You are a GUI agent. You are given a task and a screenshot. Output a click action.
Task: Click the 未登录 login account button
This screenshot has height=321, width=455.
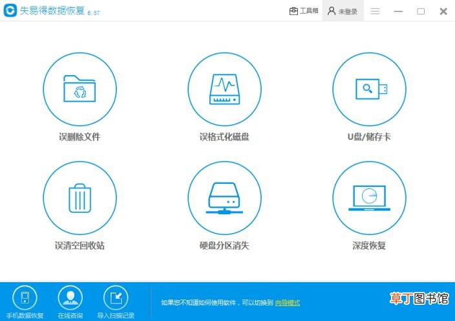343,11
